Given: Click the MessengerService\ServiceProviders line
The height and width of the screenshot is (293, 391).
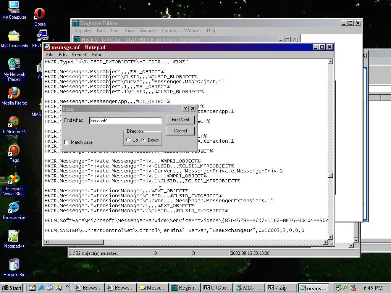Looking at the screenshot, I should (x=186, y=220).
